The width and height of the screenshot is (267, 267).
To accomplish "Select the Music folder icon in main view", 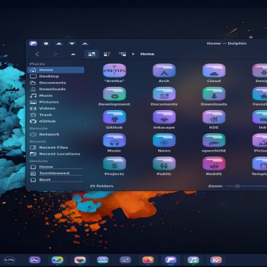I will coord(114,140).
